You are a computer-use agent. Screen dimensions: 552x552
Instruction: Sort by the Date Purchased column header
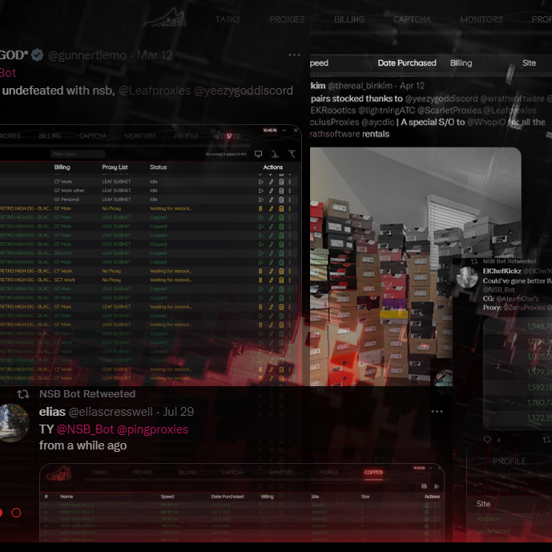(x=407, y=62)
